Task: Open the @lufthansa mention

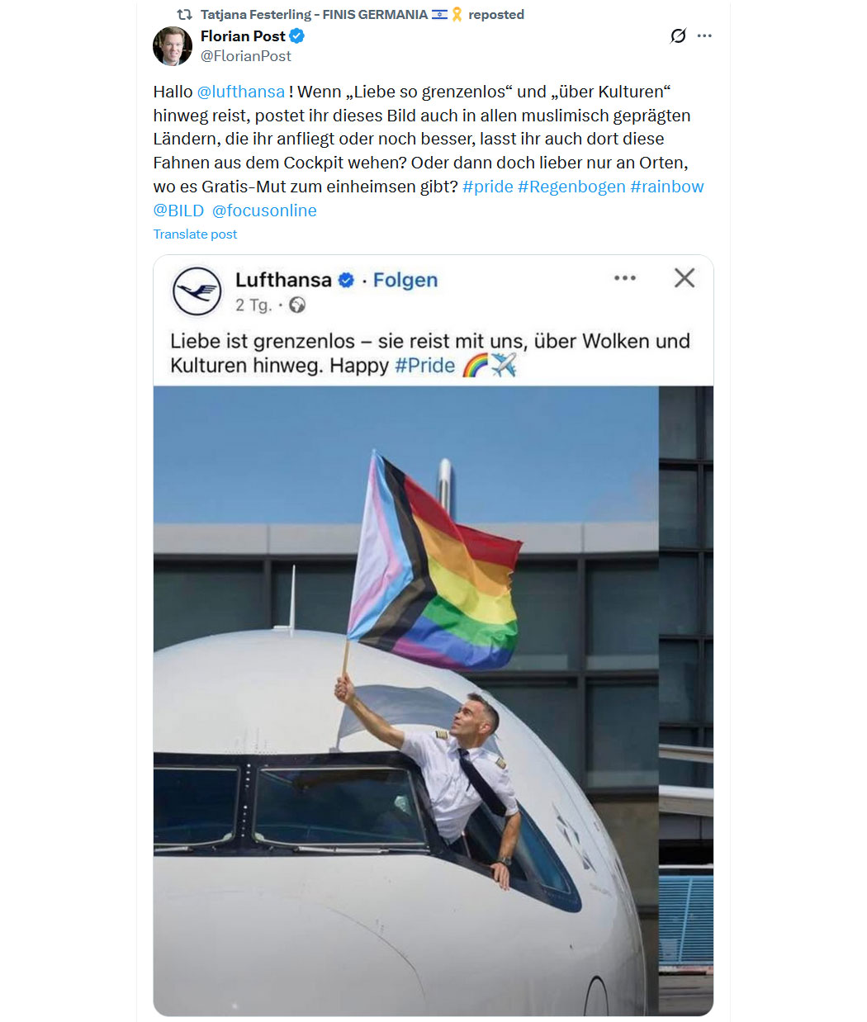Action: (241, 92)
